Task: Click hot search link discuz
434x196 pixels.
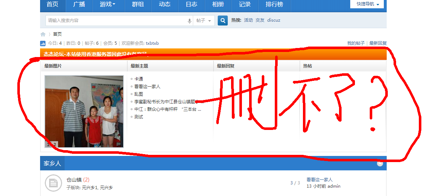Action: click(274, 20)
